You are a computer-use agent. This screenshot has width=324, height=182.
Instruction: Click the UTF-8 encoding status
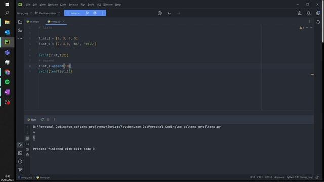[269, 177]
